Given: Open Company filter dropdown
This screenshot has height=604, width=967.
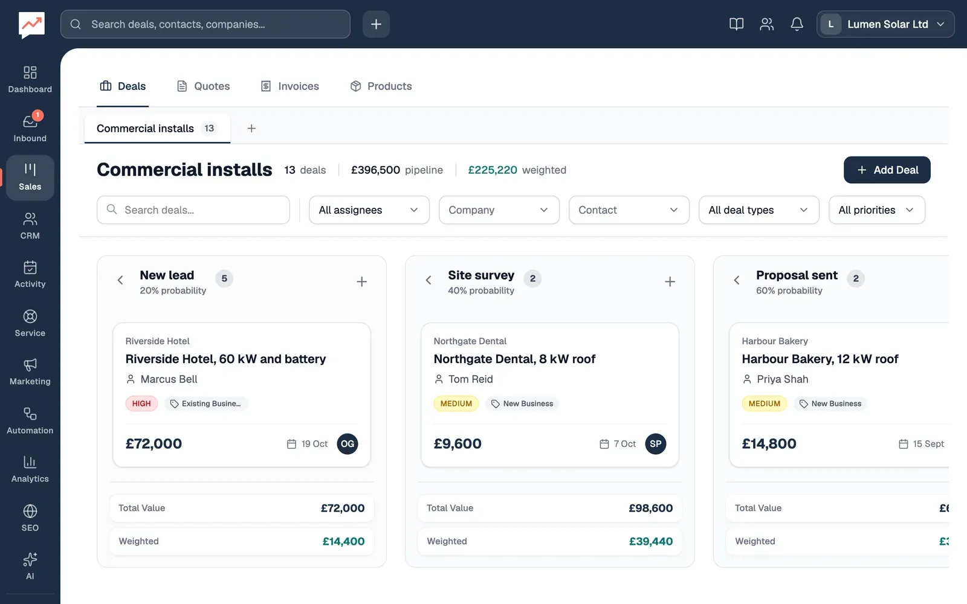Looking at the screenshot, I should [499, 210].
